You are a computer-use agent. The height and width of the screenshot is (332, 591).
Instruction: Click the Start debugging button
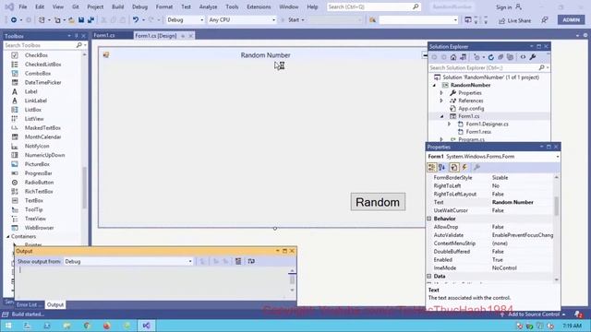coord(293,20)
